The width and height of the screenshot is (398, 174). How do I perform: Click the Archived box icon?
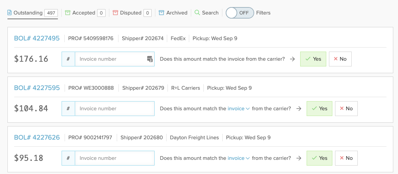(161, 13)
